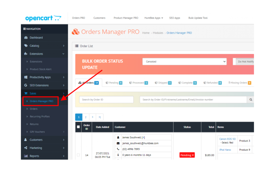Click the Home breadcrumb link
Image resolution: width=275 pixels, height=172 pixels.
coord(146,33)
